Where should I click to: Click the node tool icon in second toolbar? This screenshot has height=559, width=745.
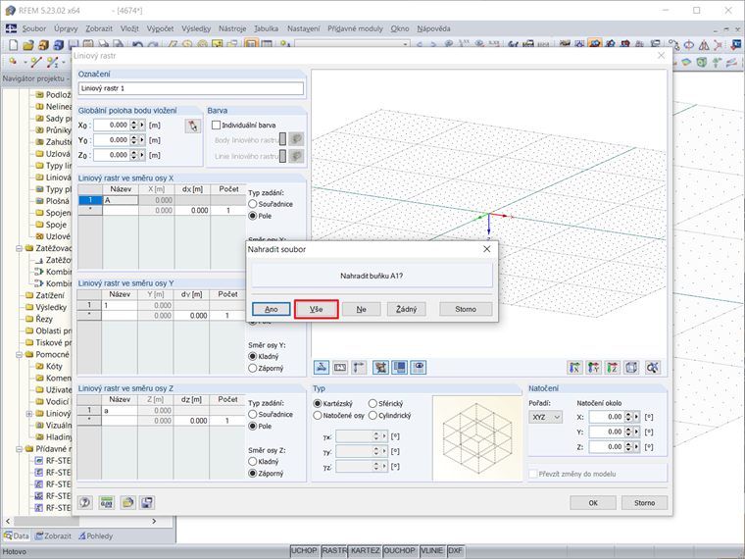tap(13, 62)
